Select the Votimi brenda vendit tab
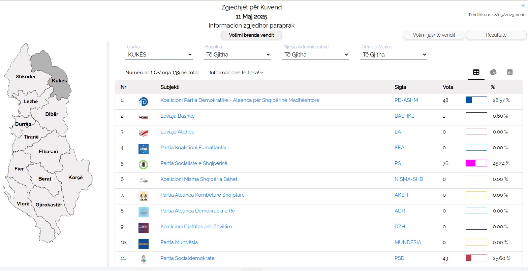528x271 pixels. click(x=251, y=35)
